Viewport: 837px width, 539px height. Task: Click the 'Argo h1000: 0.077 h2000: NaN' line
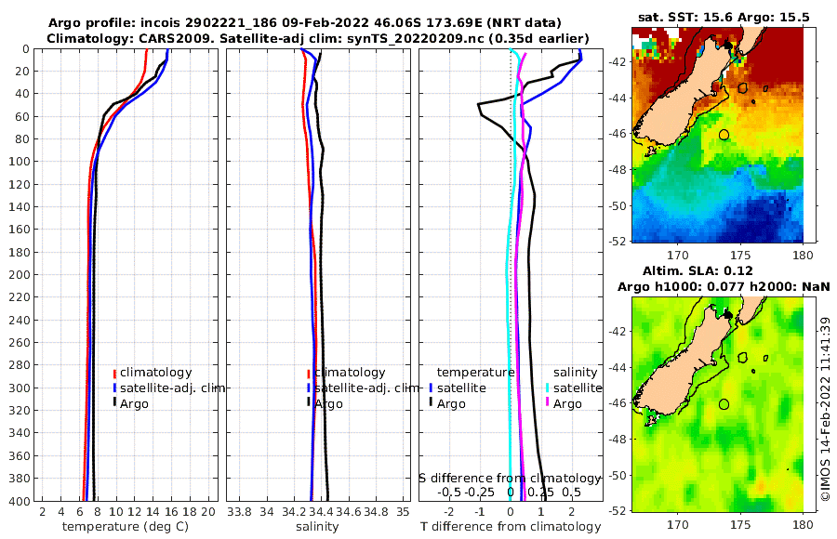click(x=724, y=287)
